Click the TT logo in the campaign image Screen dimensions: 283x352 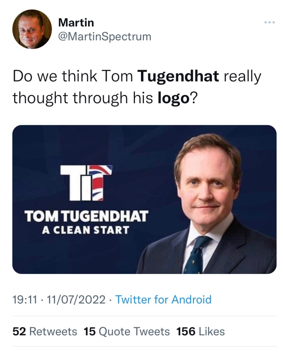tap(86, 183)
